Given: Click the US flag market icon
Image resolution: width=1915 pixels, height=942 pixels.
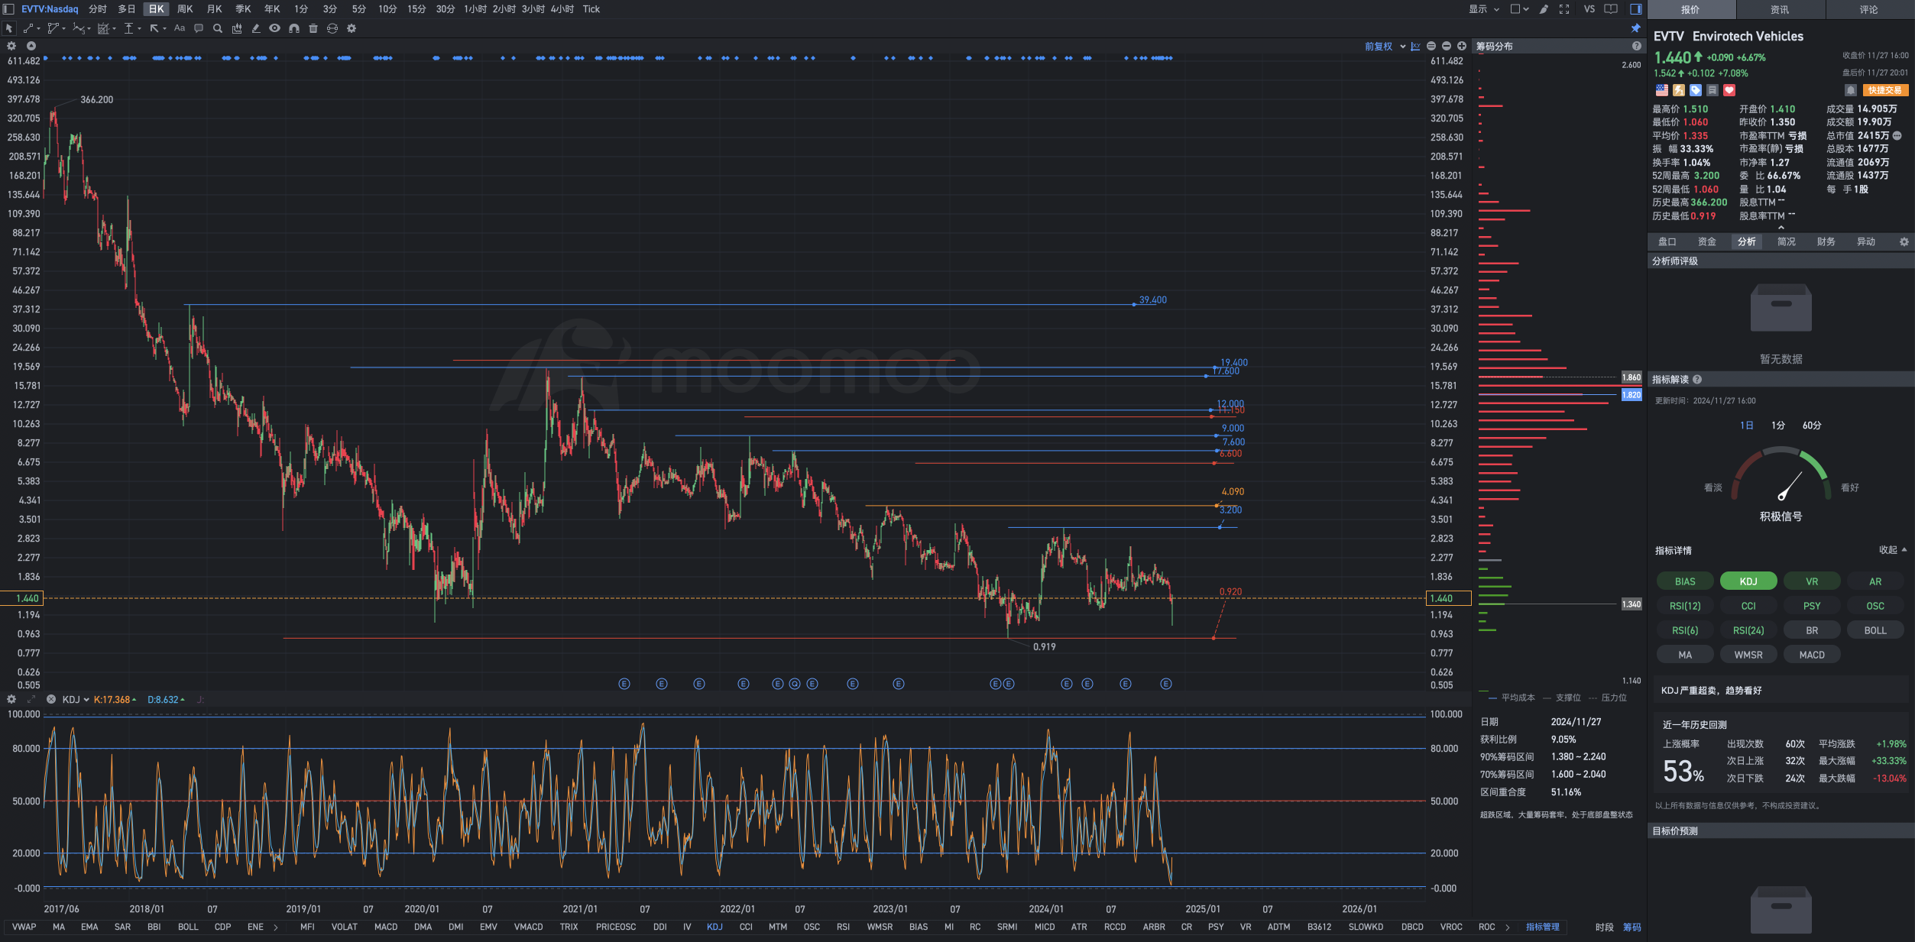Looking at the screenshot, I should 1662,90.
